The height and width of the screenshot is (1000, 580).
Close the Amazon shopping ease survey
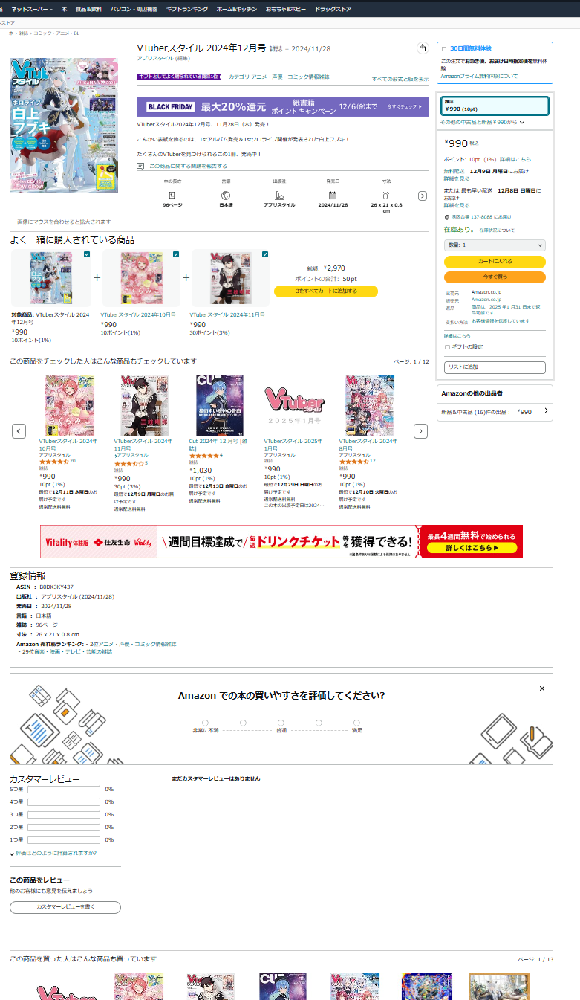pos(542,688)
